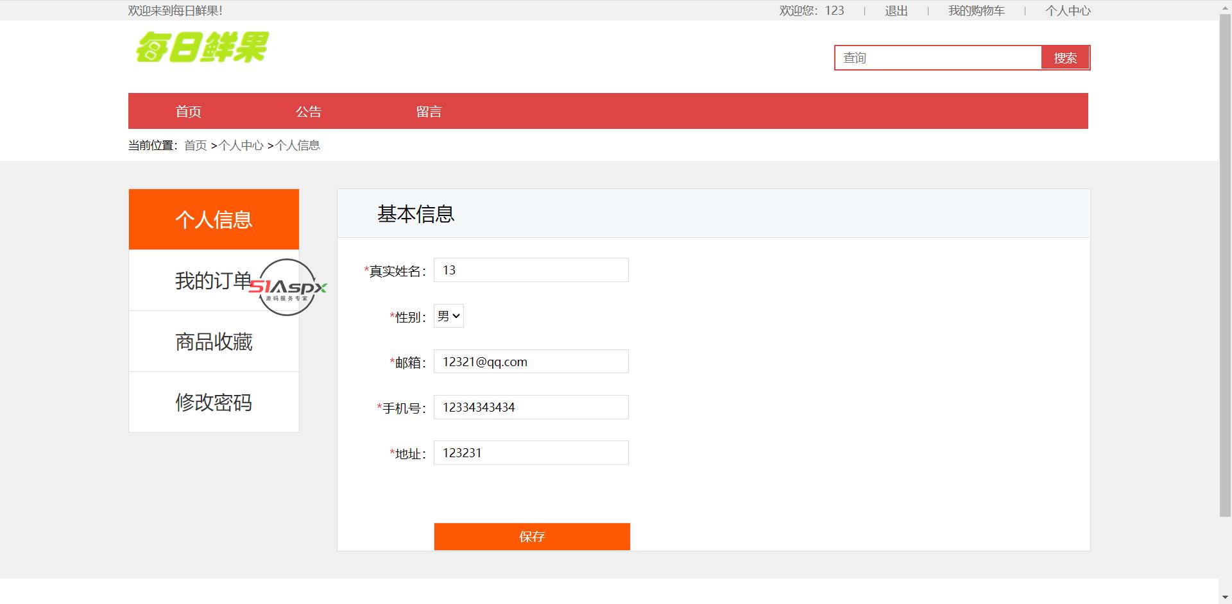Go to 首页 in the red navigation bar
Image resolution: width=1232 pixels, height=604 pixels.
tap(189, 112)
